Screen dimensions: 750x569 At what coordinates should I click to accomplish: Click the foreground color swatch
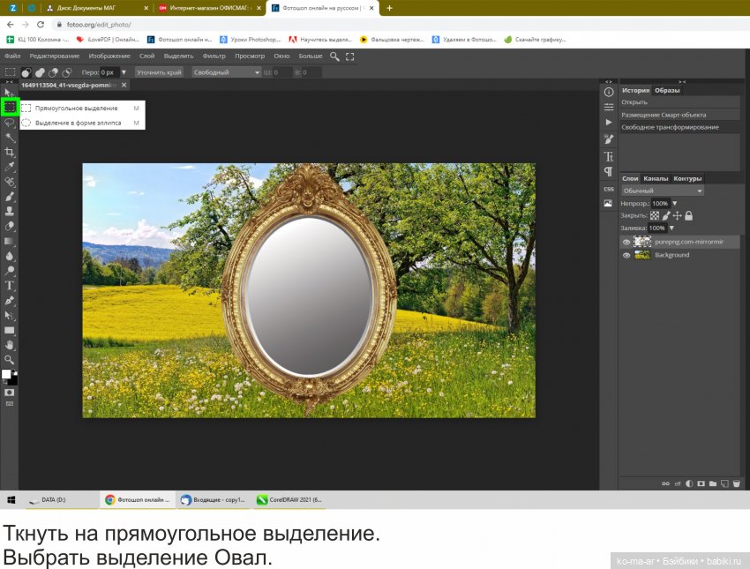7,374
